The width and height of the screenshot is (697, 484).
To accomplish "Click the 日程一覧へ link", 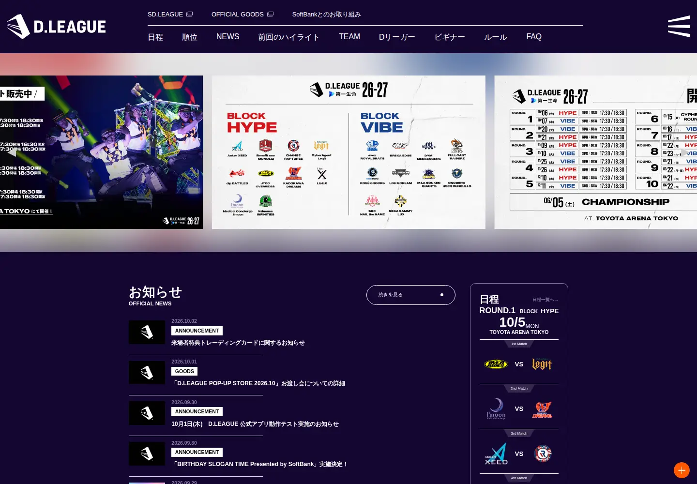I will coord(545,300).
